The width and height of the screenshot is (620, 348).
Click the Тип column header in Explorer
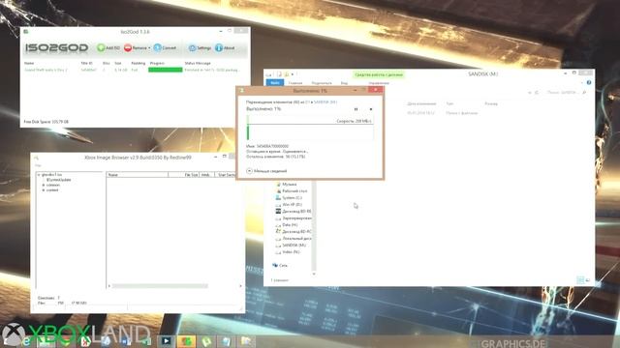coord(449,103)
